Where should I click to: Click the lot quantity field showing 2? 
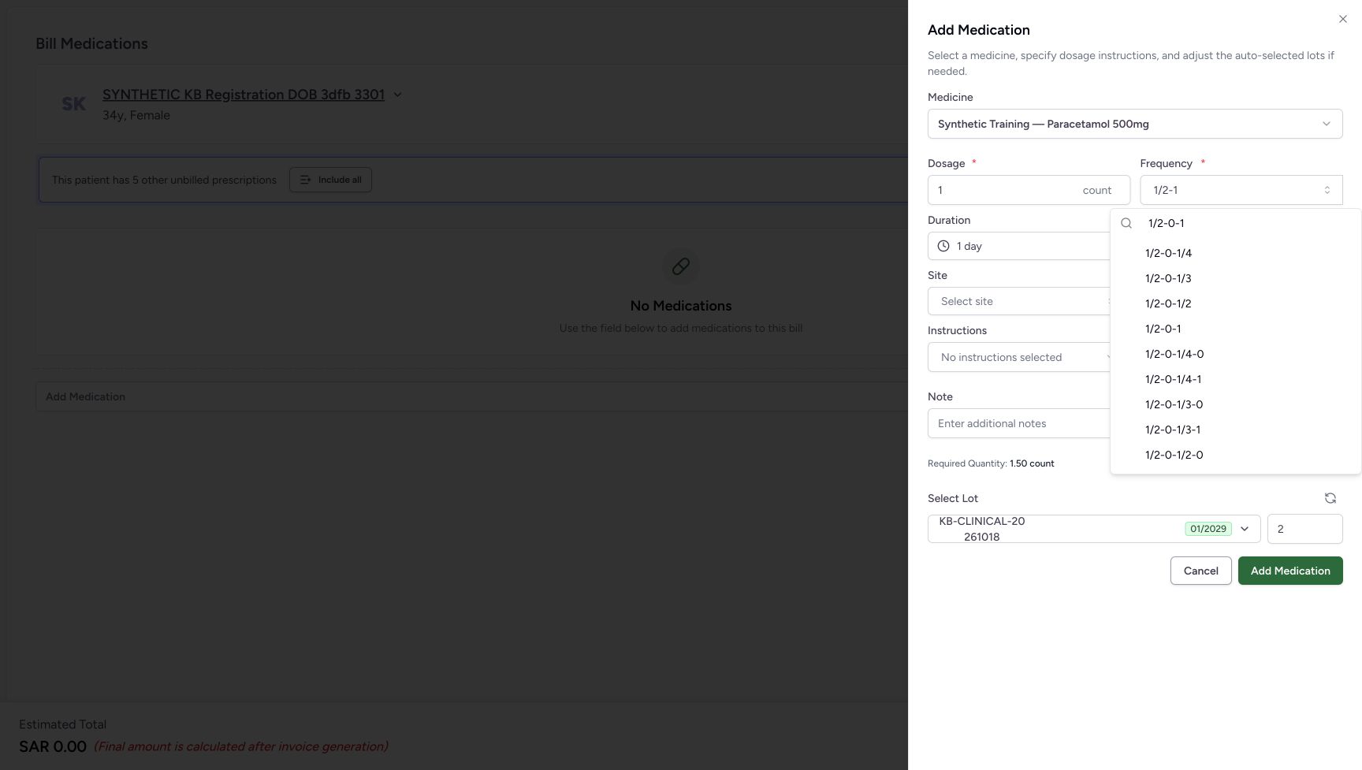pyautogui.click(x=1304, y=529)
